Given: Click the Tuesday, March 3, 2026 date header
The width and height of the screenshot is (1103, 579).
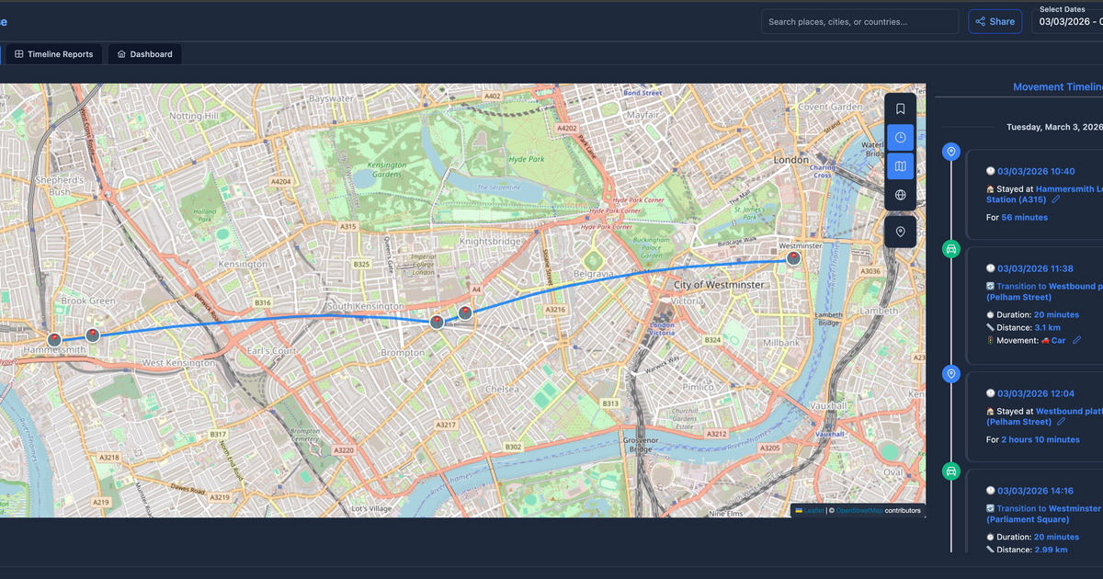Looking at the screenshot, I should tap(1054, 127).
